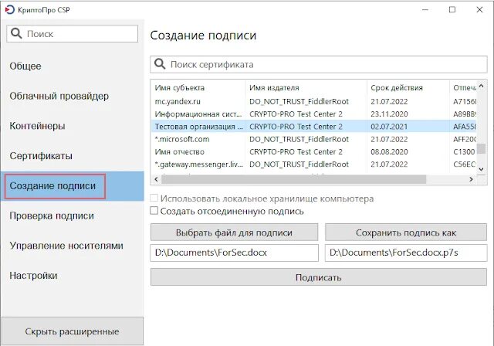Viewport: 494px width, 346px height.
Task: Maximize the КриптоПро CSP window
Action: (452, 10)
